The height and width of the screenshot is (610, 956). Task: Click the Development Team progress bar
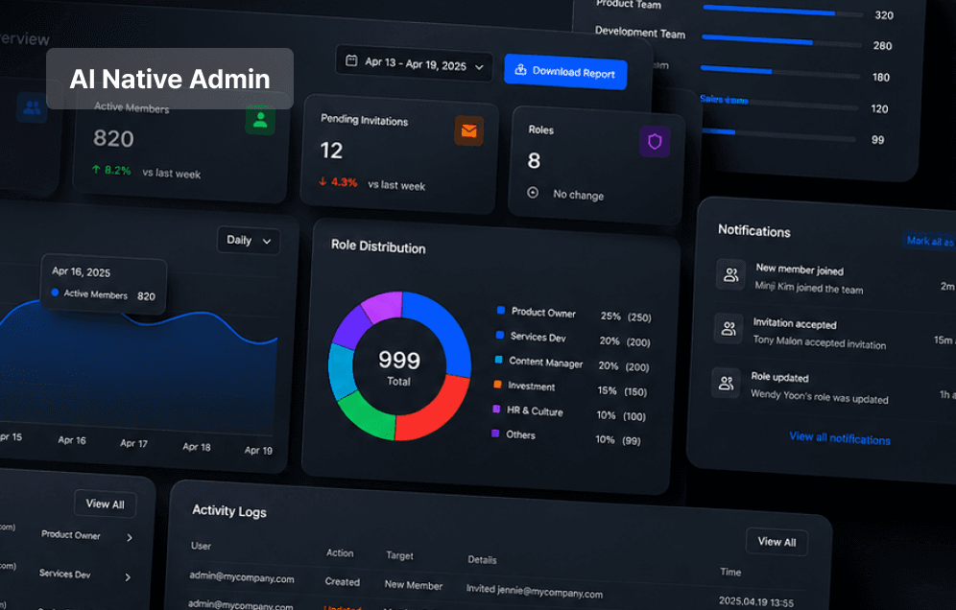tap(781, 41)
